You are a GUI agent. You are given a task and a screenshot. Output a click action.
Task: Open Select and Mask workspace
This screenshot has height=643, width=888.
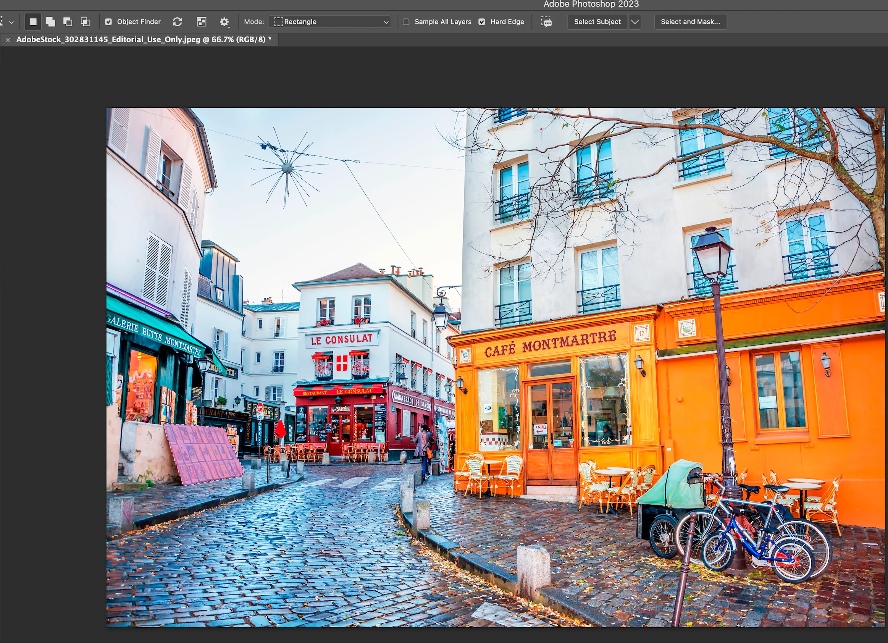(x=690, y=22)
